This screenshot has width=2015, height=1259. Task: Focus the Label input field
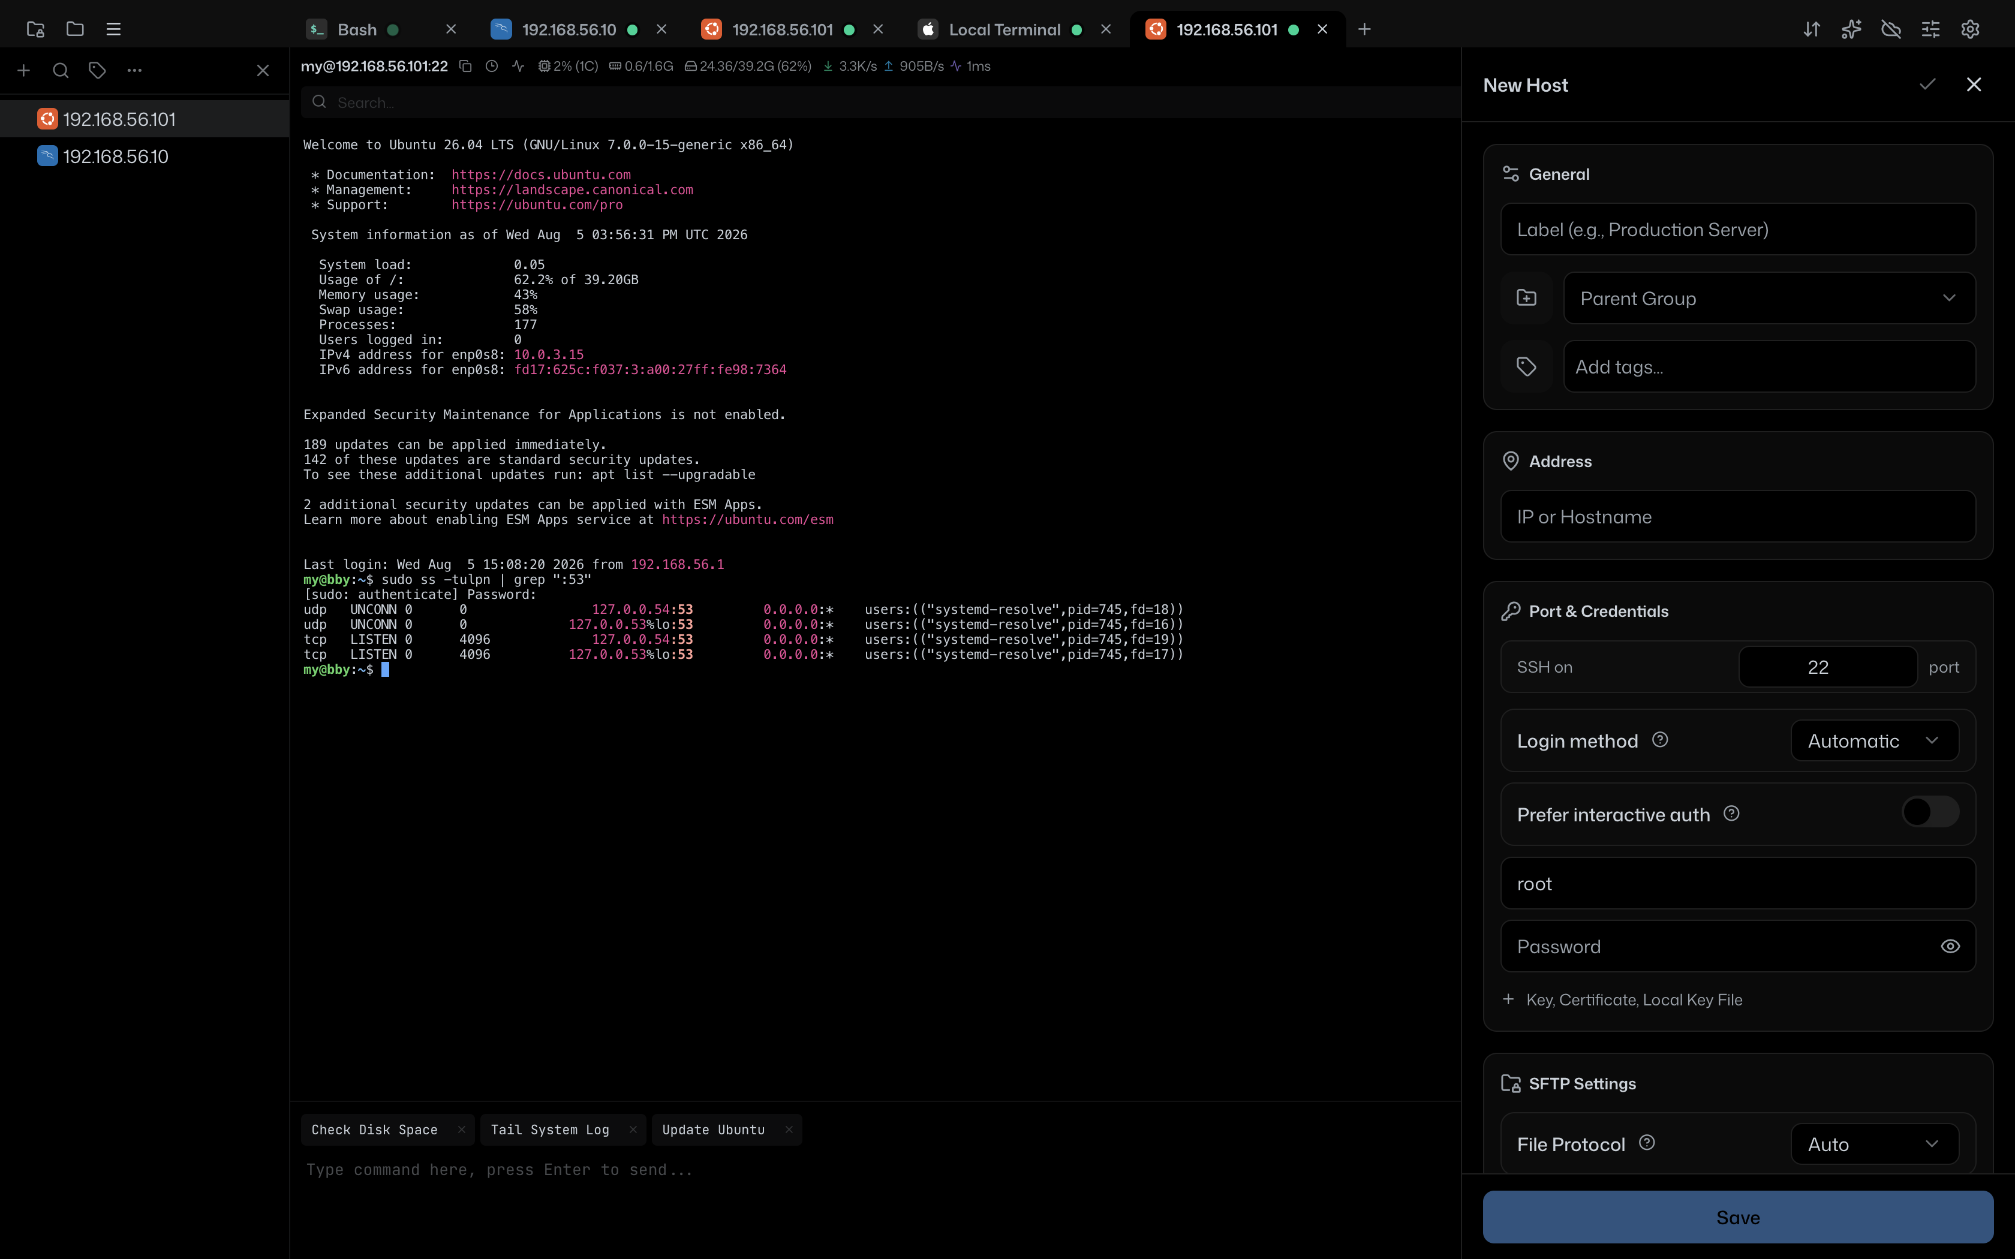click(1738, 229)
